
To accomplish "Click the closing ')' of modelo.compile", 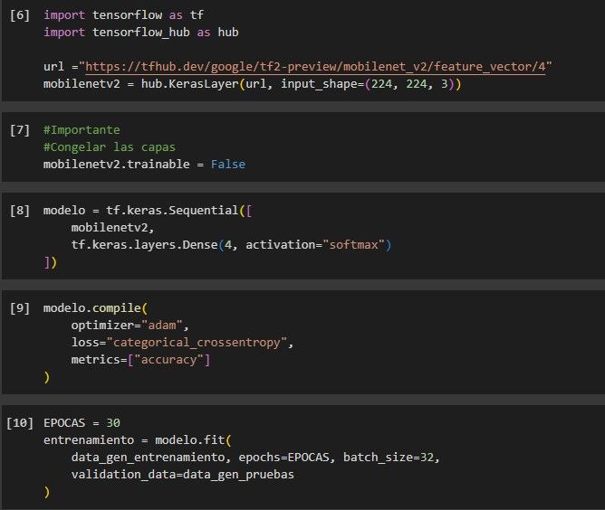I will point(47,377).
